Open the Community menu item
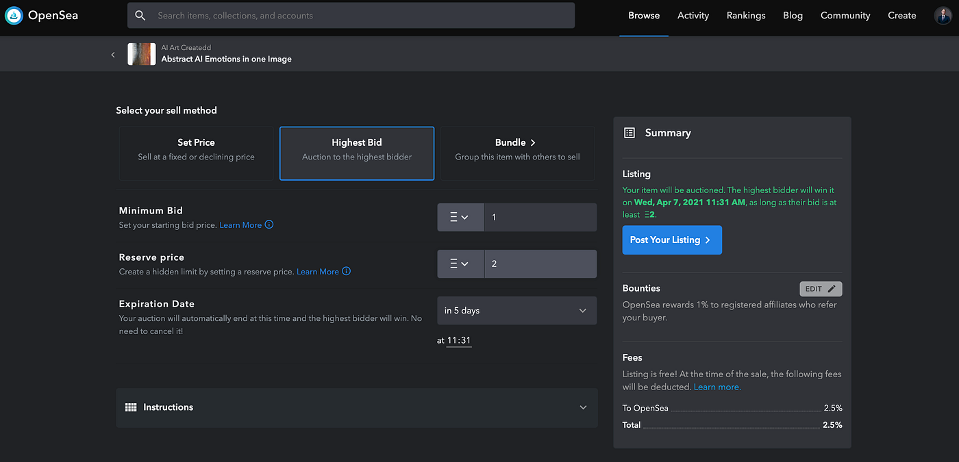Image resolution: width=959 pixels, height=462 pixels. click(x=845, y=16)
